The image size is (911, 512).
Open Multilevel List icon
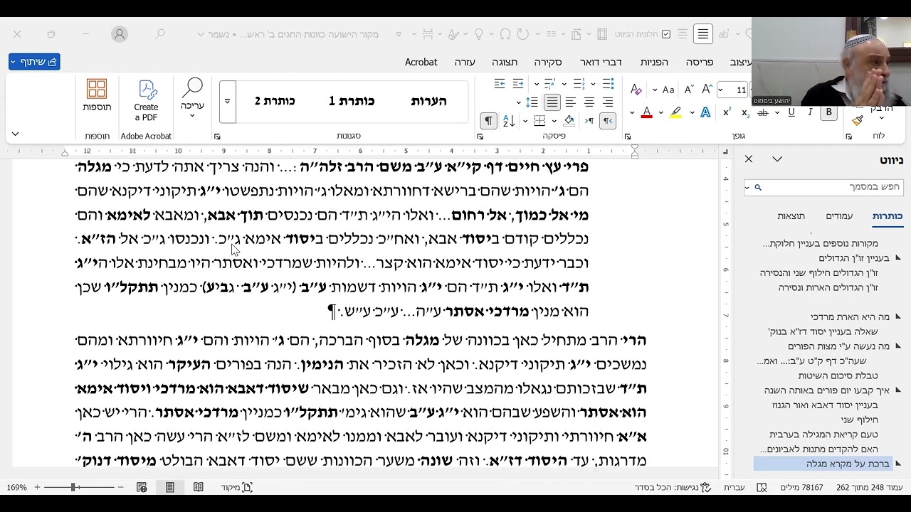coord(549,84)
